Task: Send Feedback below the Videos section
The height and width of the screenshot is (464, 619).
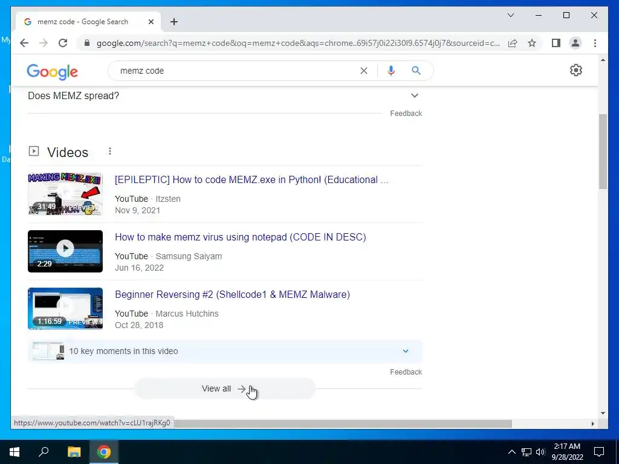Action: click(406, 372)
